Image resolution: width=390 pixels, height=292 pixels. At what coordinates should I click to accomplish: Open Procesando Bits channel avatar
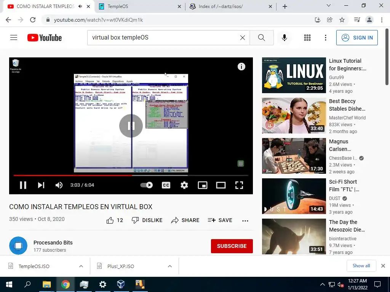[18, 246]
